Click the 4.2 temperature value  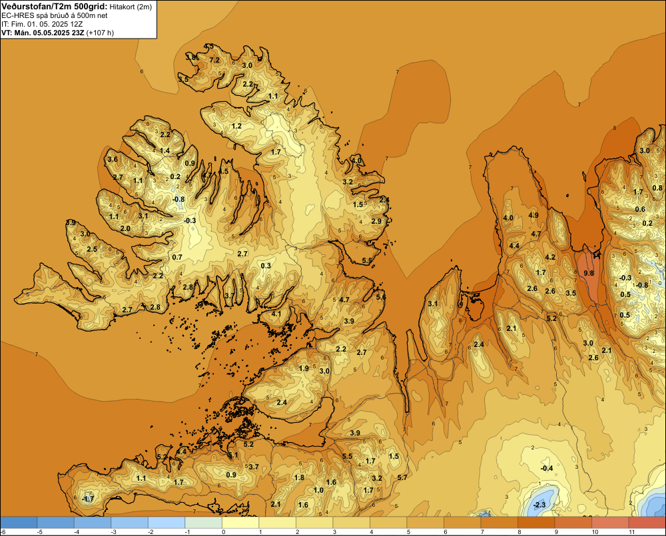[550, 257]
